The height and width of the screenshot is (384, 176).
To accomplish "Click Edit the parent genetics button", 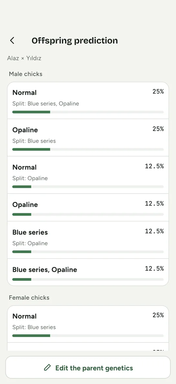I will 88,367.
